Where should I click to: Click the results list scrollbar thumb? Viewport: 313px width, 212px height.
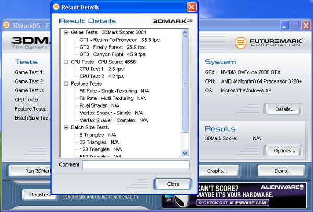point(185,85)
